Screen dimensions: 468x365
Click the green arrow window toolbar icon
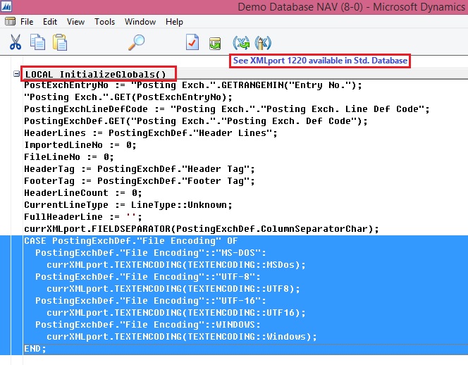[x=215, y=44]
